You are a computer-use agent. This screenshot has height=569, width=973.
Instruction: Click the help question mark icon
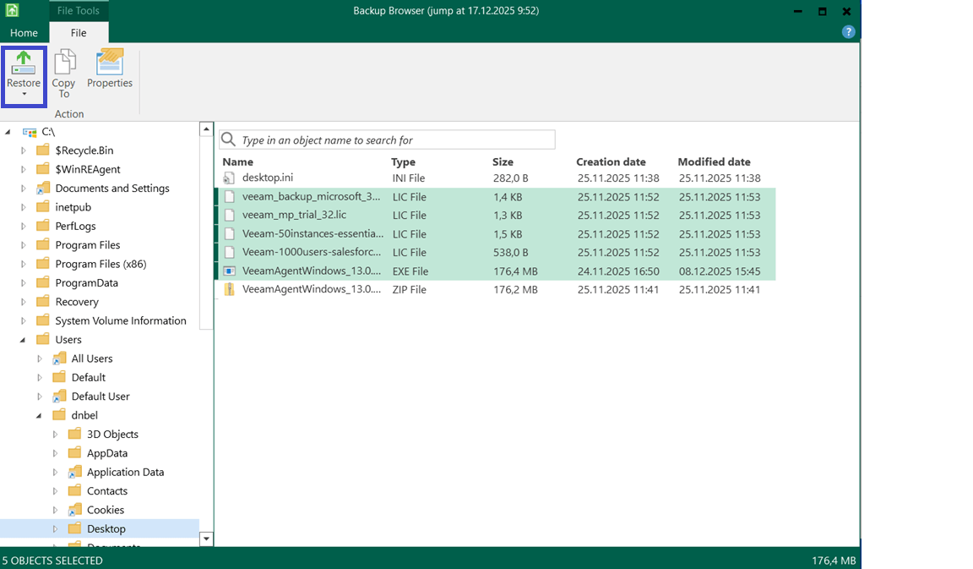tap(849, 32)
